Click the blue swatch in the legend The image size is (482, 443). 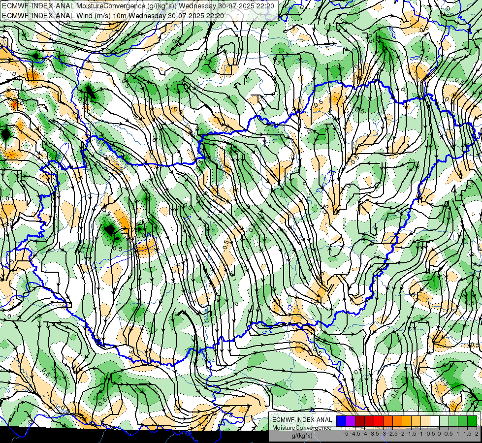(x=341, y=421)
